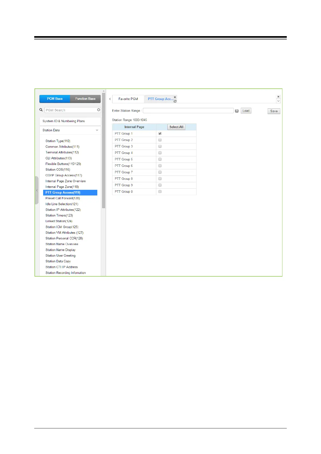This screenshot has height=454, width=321.
Task: Select Station Name Overview
Action: pos(62,244)
